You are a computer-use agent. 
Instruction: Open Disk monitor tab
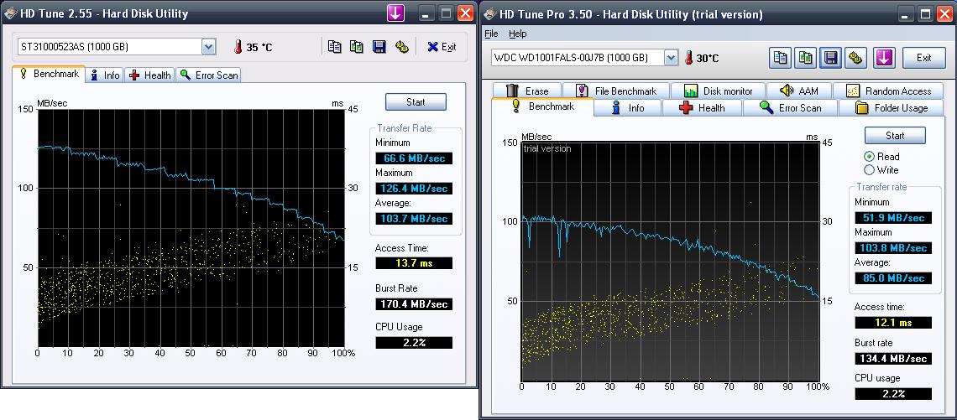[x=718, y=91]
